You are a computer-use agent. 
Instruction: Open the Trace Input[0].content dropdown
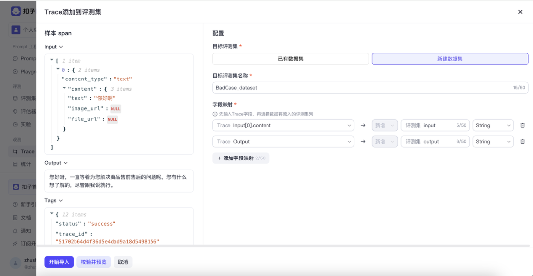click(283, 126)
